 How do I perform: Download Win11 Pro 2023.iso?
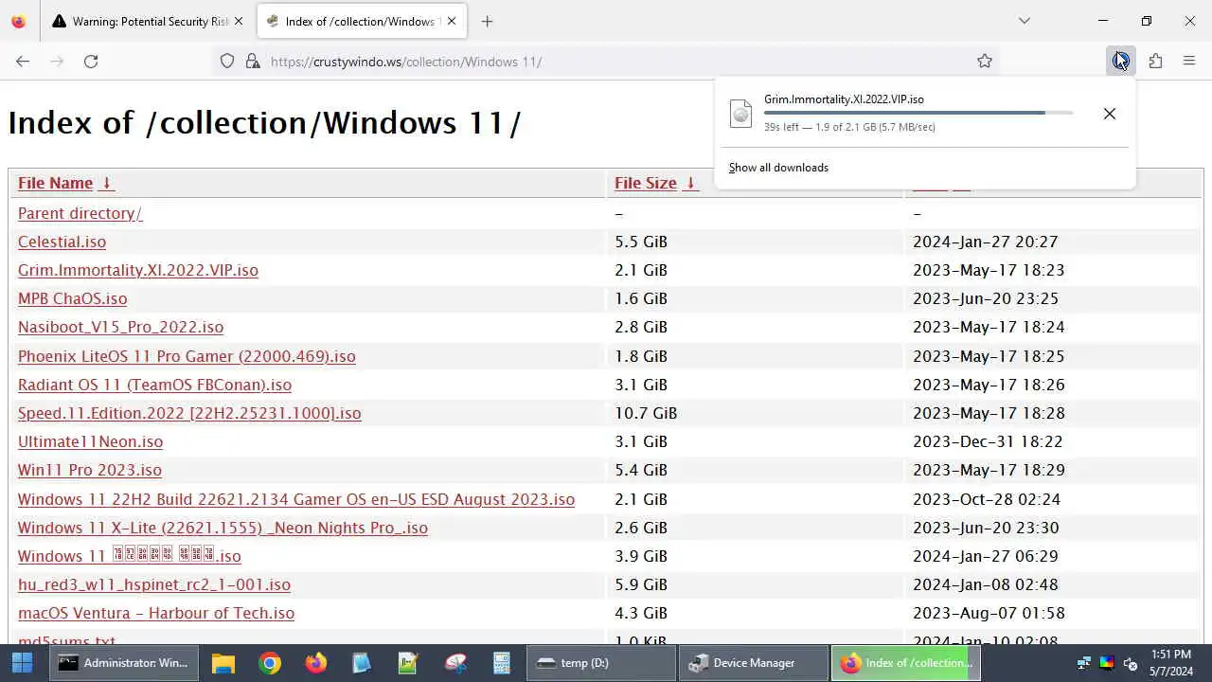pos(90,470)
